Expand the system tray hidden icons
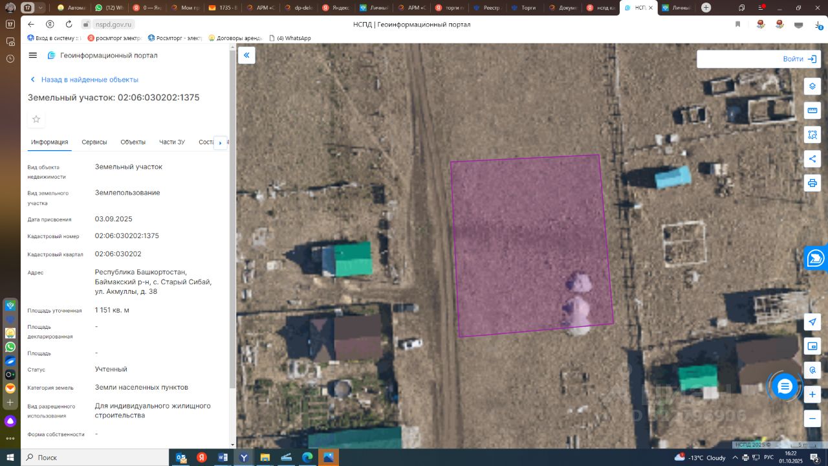Image resolution: width=828 pixels, height=466 pixels. coord(734,458)
